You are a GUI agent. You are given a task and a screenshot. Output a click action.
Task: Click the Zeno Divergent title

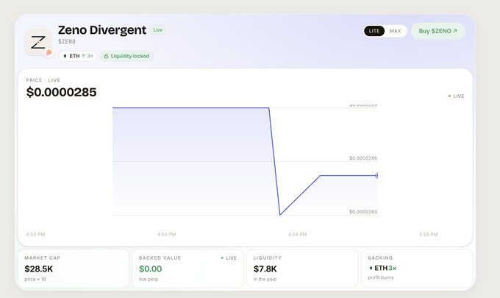102,30
